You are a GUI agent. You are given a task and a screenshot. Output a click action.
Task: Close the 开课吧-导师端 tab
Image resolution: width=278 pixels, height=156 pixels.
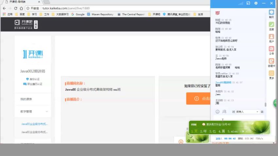tap(39, 2)
